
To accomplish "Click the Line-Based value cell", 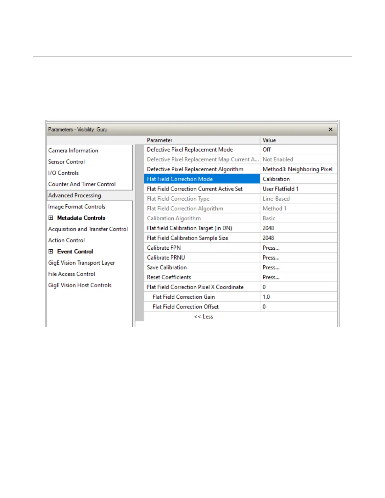I will point(299,199).
